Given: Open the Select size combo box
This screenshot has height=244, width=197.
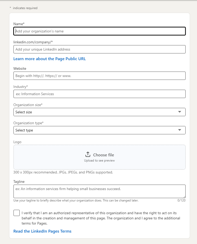Looking at the screenshot, I should 100,112.
